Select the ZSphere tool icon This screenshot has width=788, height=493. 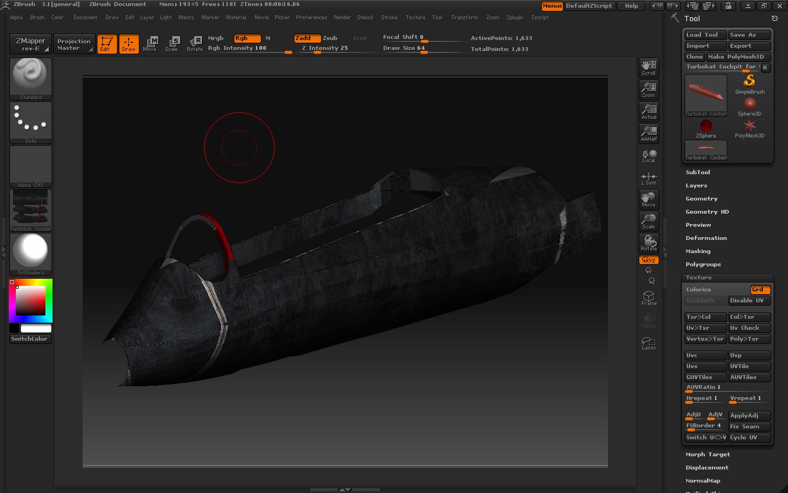[705, 127]
